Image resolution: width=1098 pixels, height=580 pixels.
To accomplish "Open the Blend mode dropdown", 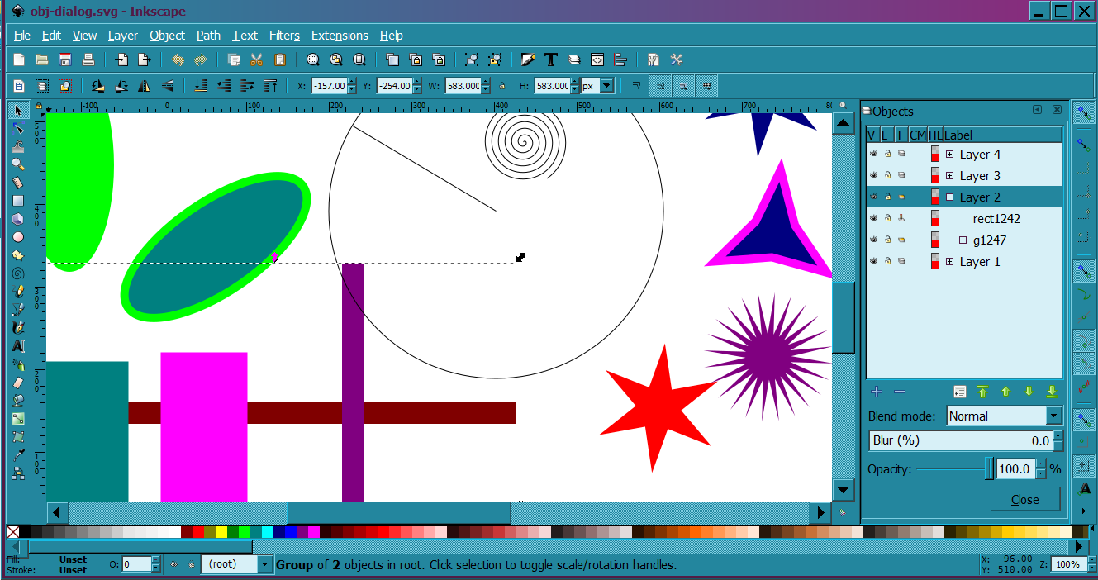I will click(1004, 416).
